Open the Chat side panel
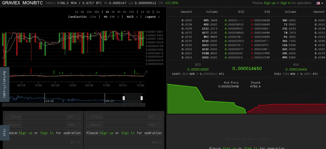326x149 pixels. (4, 133)
